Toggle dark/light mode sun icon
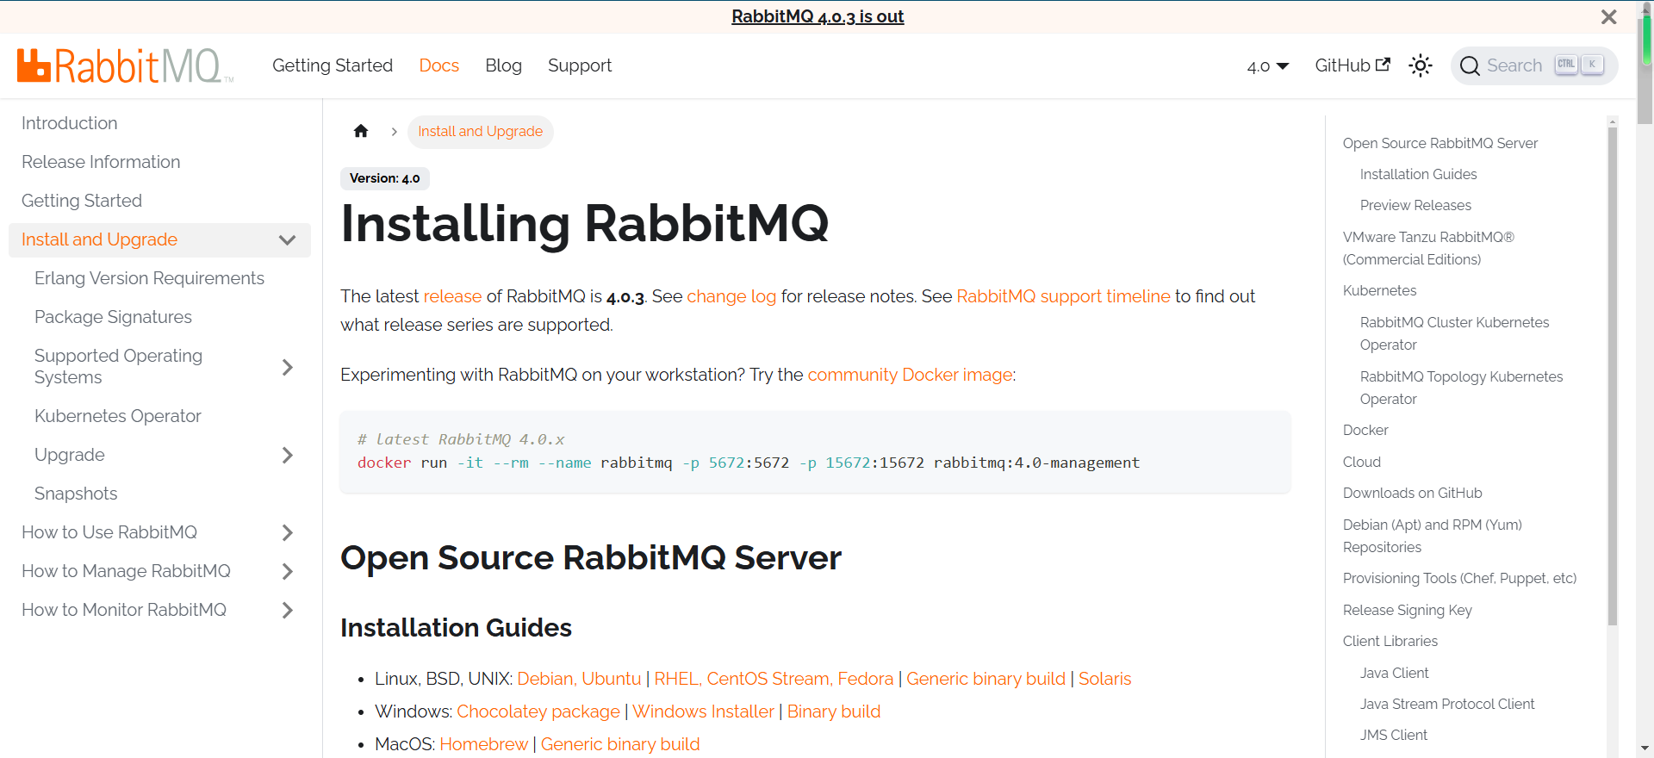 [1420, 65]
